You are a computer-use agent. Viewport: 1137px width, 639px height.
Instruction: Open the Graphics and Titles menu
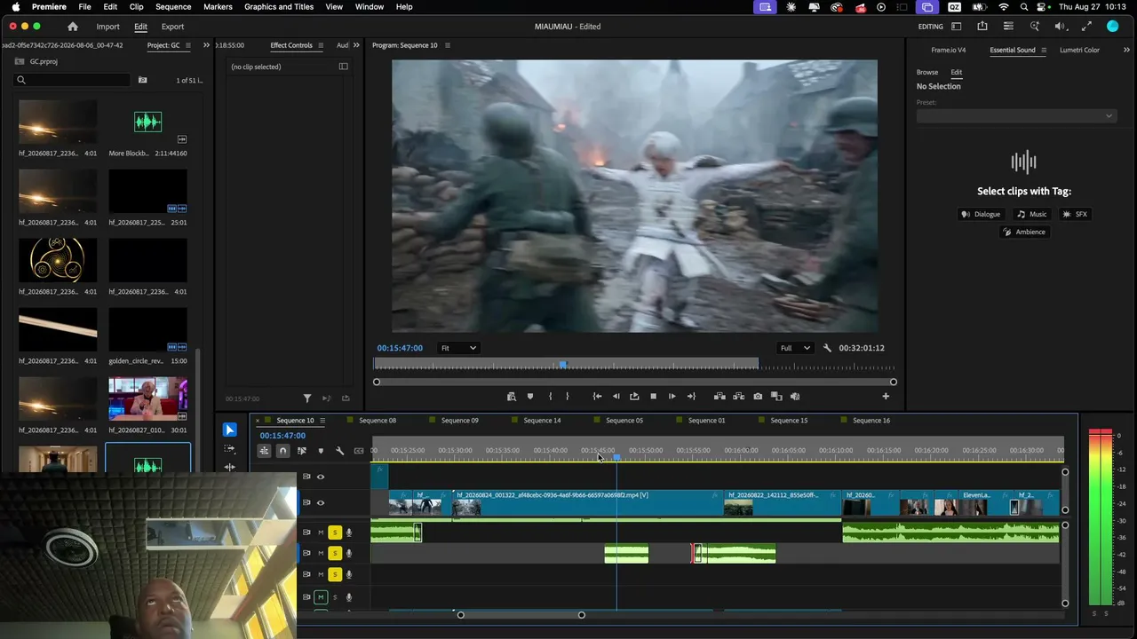click(279, 7)
